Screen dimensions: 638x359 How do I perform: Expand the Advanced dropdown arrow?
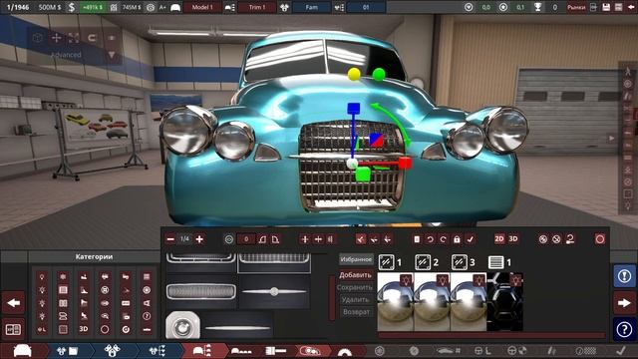coord(112,55)
